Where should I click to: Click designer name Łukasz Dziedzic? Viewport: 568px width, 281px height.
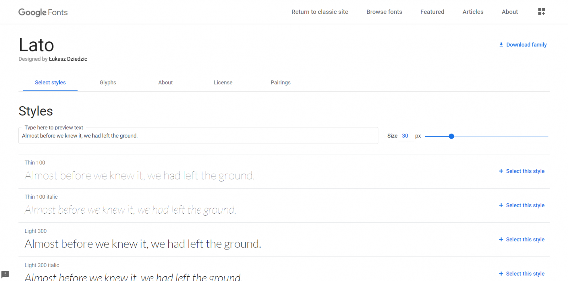tap(68, 59)
